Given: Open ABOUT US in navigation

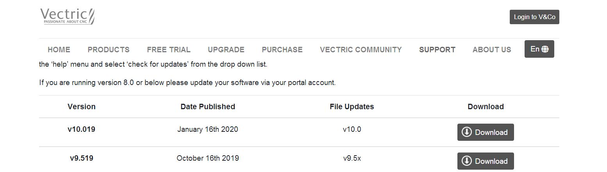Looking at the screenshot, I should [492, 50].
